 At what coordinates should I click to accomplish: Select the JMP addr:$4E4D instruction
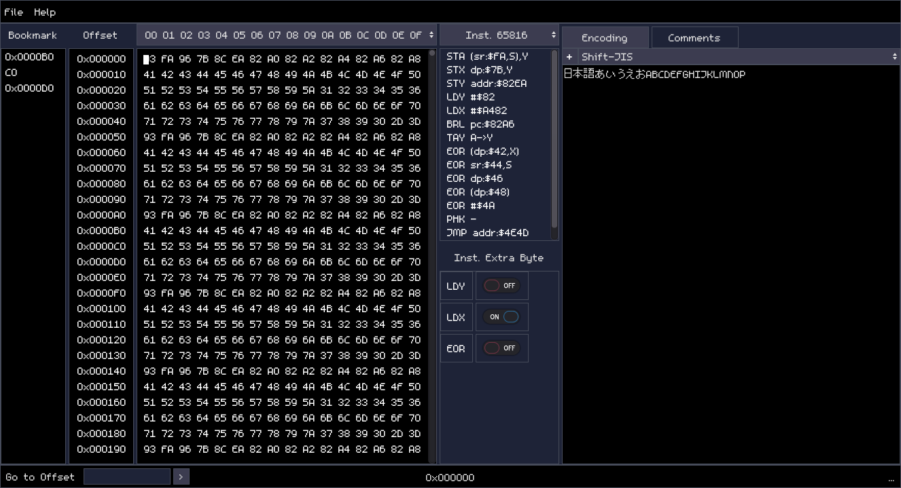(487, 233)
